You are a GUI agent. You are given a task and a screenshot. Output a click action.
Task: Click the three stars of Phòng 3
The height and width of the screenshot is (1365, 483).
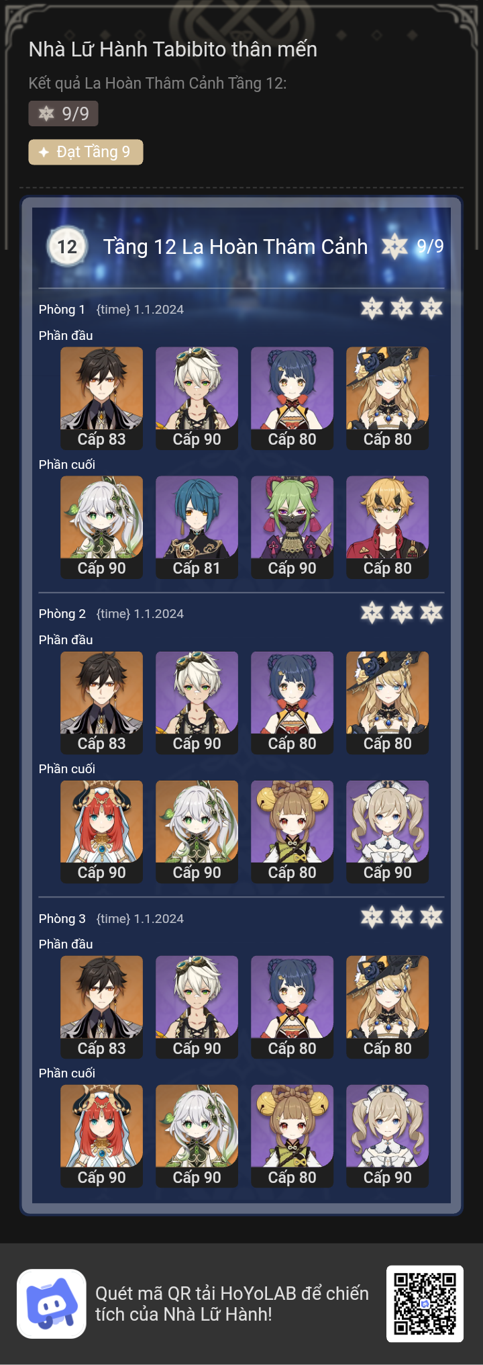point(402,917)
